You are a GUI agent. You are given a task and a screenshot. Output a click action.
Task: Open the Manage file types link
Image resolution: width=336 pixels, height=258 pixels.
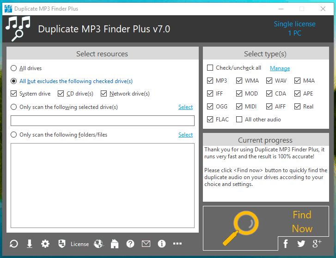280,68
